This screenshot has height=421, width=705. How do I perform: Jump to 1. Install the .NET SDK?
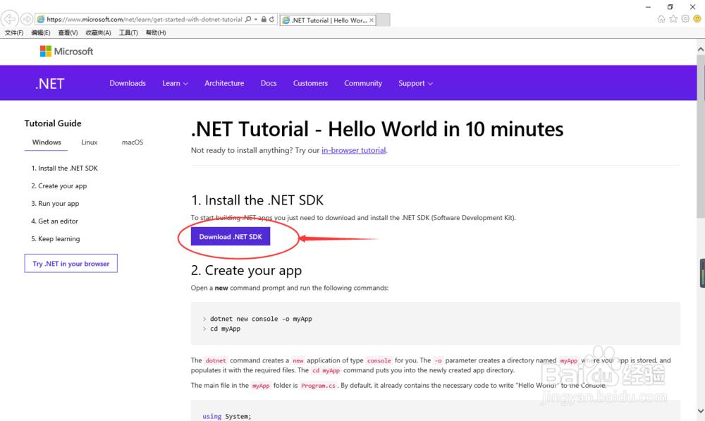[x=64, y=169]
